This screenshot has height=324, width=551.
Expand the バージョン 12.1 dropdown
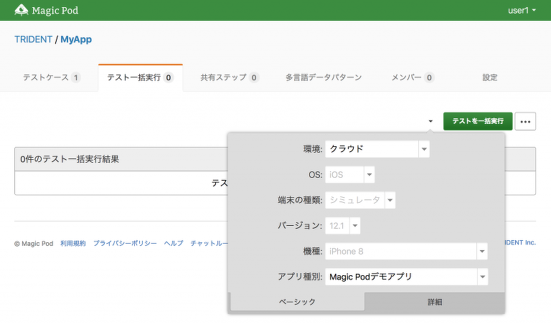point(343,226)
